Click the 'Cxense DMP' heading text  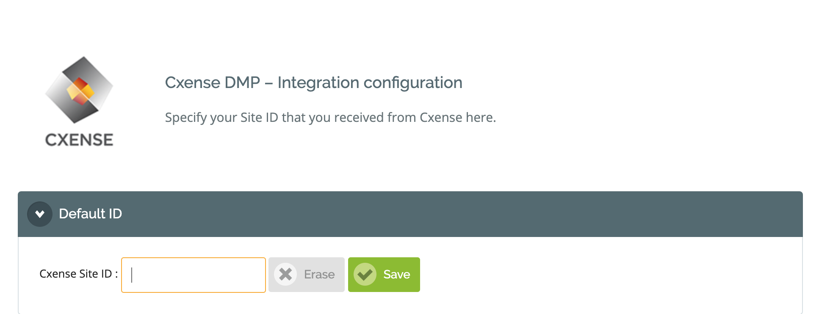213,83
